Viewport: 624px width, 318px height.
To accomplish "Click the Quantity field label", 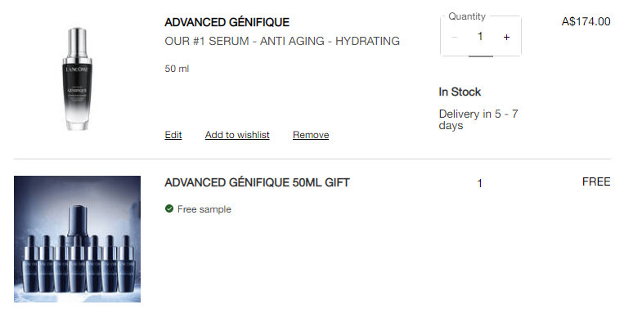I will pyautogui.click(x=467, y=16).
